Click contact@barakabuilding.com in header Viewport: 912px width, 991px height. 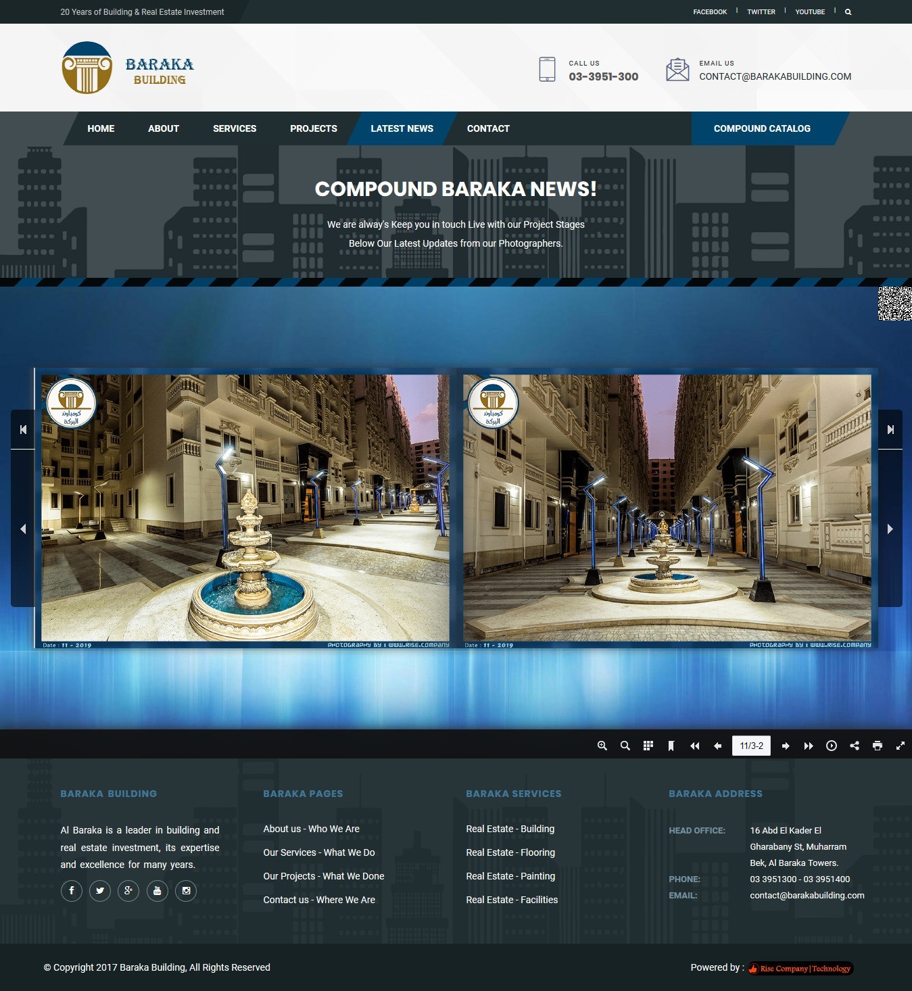pyautogui.click(x=775, y=76)
